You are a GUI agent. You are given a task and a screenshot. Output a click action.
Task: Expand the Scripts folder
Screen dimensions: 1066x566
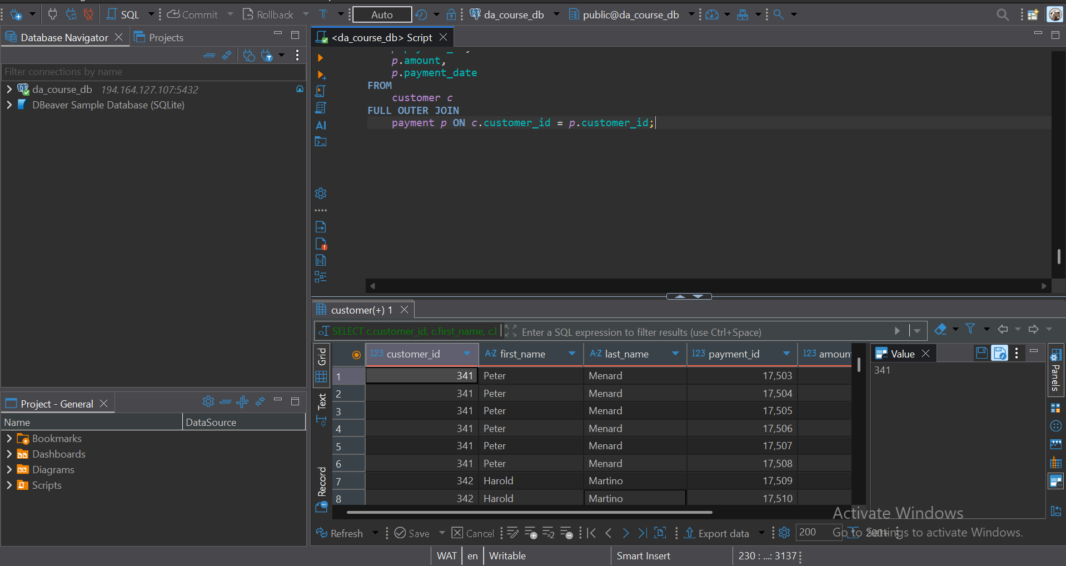tap(9, 485)
